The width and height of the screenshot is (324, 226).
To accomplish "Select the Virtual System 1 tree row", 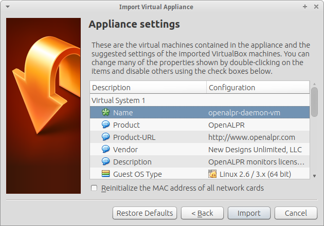I will (119, 100).
